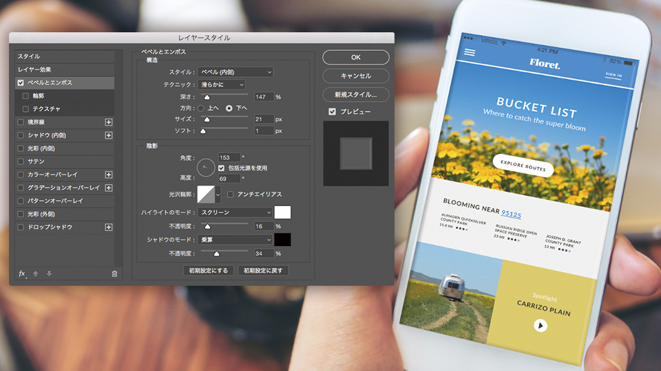Toggle the プレビュー checkbox
661x371 pixels.
pos(332,111)
